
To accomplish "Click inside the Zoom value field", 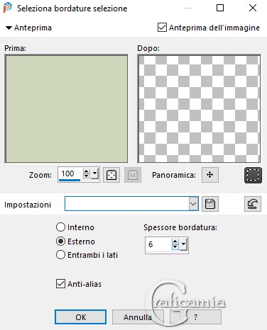I will coord(70,174).
